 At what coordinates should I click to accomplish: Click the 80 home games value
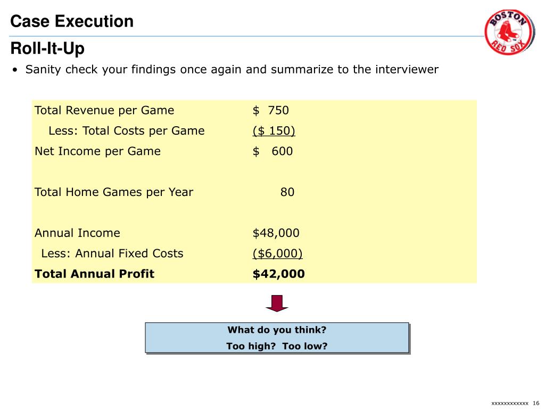tap(287, 192)
